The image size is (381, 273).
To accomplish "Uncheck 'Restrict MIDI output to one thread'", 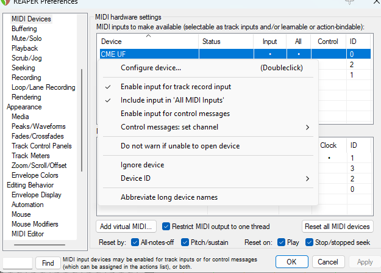I will (166, 227).
